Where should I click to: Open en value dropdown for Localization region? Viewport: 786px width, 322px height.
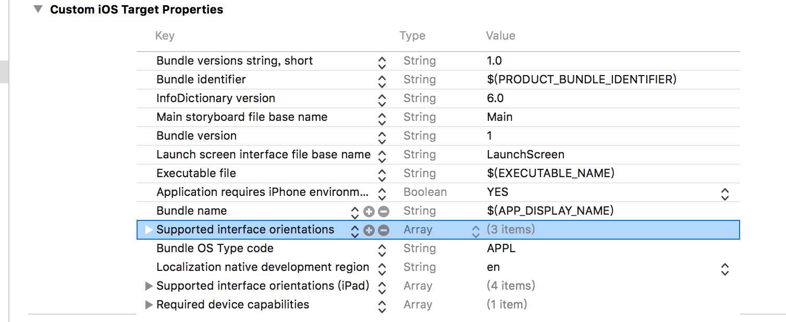[724, 269]
